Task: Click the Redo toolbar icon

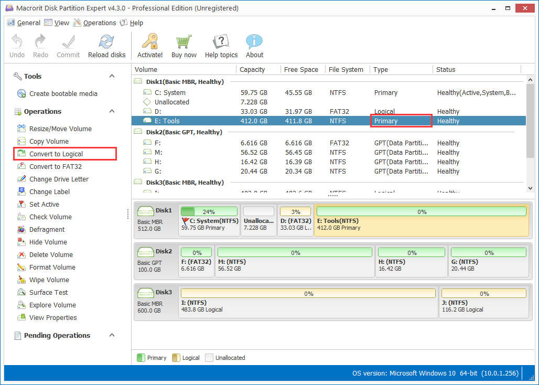Action: (40, 42)
